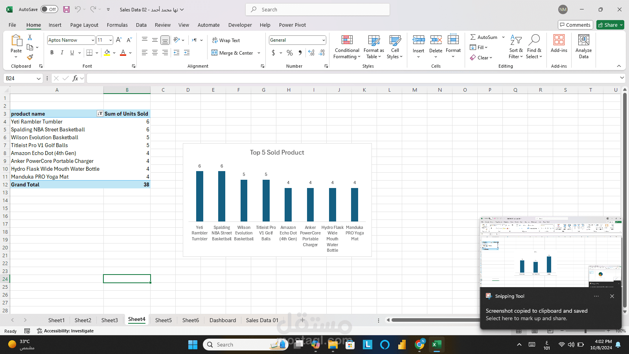Toggle Underline formatting

click(72, 53)
